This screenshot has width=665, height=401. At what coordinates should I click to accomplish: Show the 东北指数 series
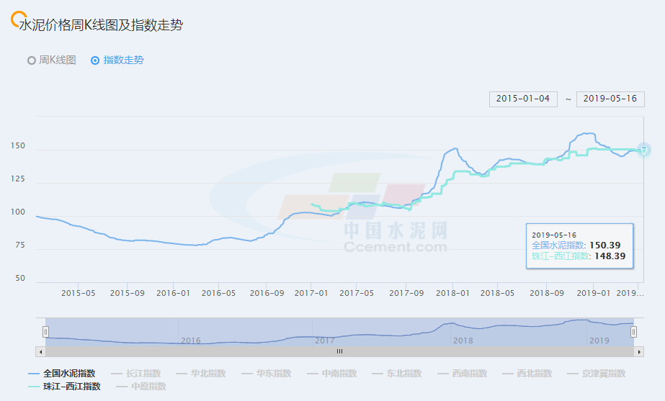(396, 374)
